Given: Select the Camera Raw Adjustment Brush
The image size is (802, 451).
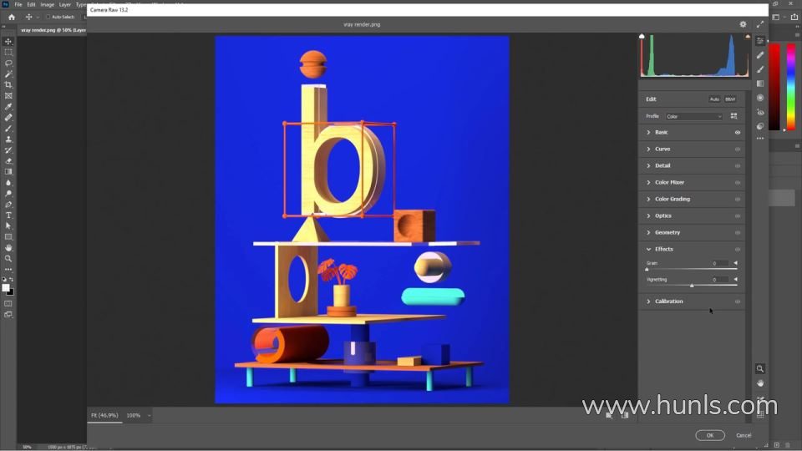Looking at the screenshot, I should click(x=760, y=69).
